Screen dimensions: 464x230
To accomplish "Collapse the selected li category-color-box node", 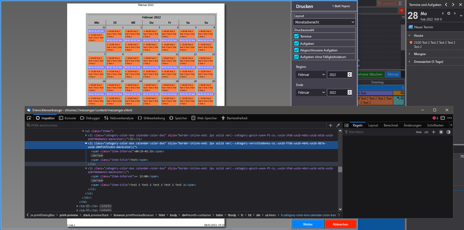I will pos(86,143).
